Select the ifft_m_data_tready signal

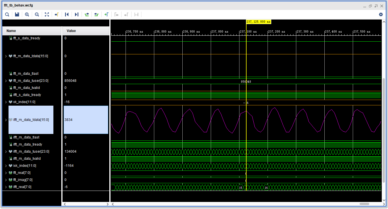(28, 144)
